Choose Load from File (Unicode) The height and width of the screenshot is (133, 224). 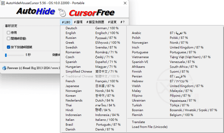(175, 127)
